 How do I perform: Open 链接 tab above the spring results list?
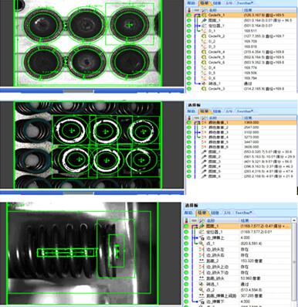coord(215,213)
